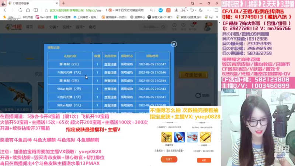
Task: Open the browser hamburger menu
Action: [x=216, y=10]
